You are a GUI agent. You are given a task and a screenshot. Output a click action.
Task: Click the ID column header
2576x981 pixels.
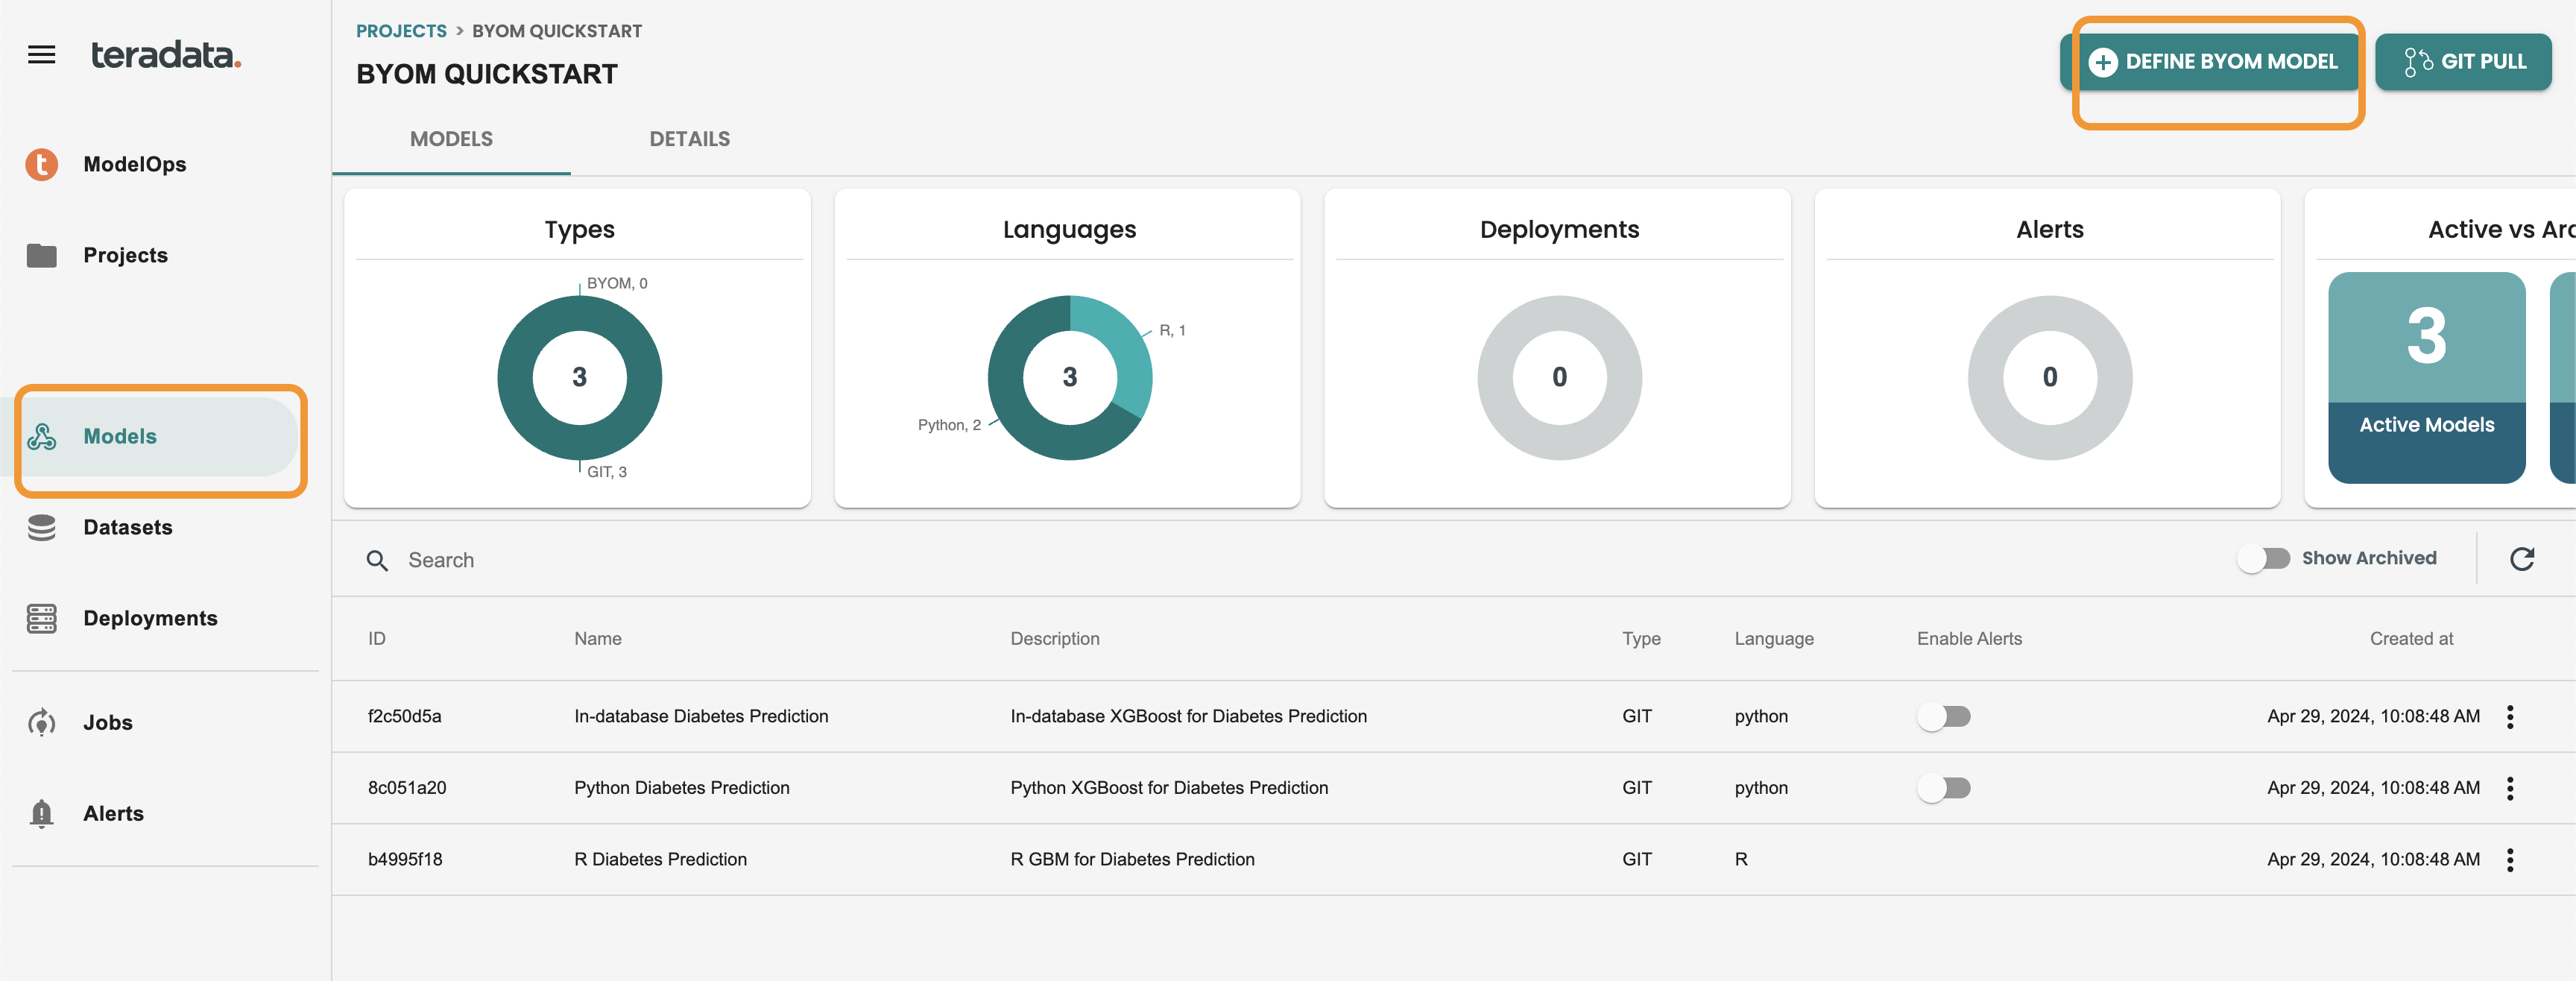[376, 638]
